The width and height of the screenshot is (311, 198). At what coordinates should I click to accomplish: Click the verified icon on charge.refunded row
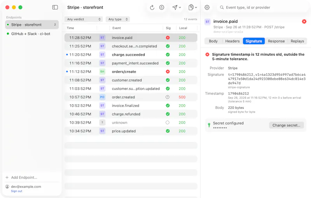point(168,114)
